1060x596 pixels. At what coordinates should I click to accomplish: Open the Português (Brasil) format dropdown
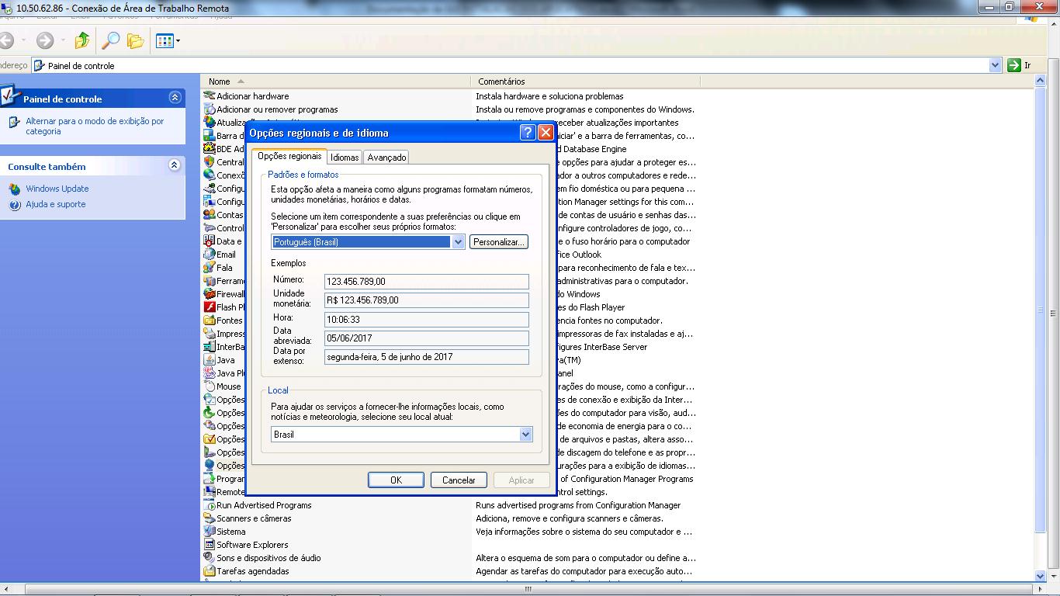point(458,242)
